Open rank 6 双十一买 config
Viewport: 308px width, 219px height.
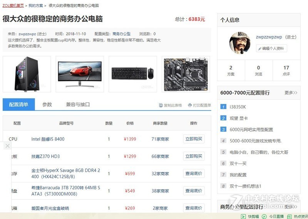(x=238, y=164)
